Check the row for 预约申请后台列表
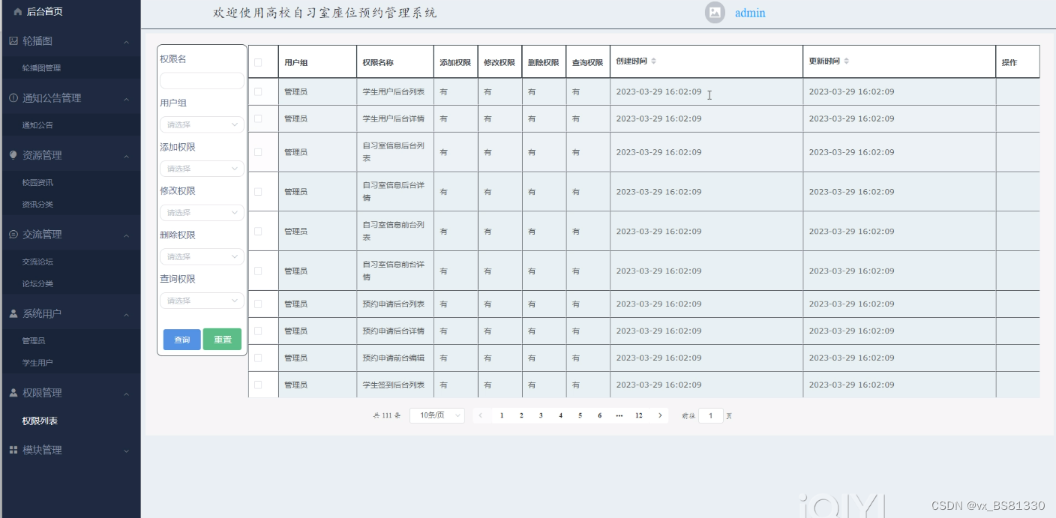This screenshot has height=518, width=1056. pos(258,304)
